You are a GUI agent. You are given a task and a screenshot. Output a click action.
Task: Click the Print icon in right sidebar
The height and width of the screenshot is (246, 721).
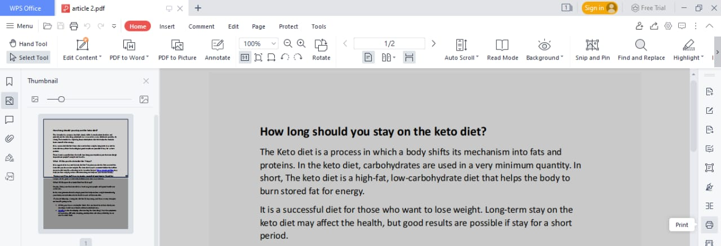coord(709,225)
